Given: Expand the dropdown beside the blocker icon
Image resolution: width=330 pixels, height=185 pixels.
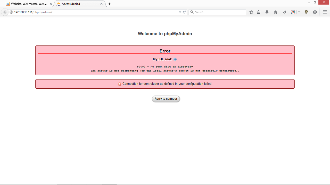Looking at the screenshot, I should click(299, 12).
